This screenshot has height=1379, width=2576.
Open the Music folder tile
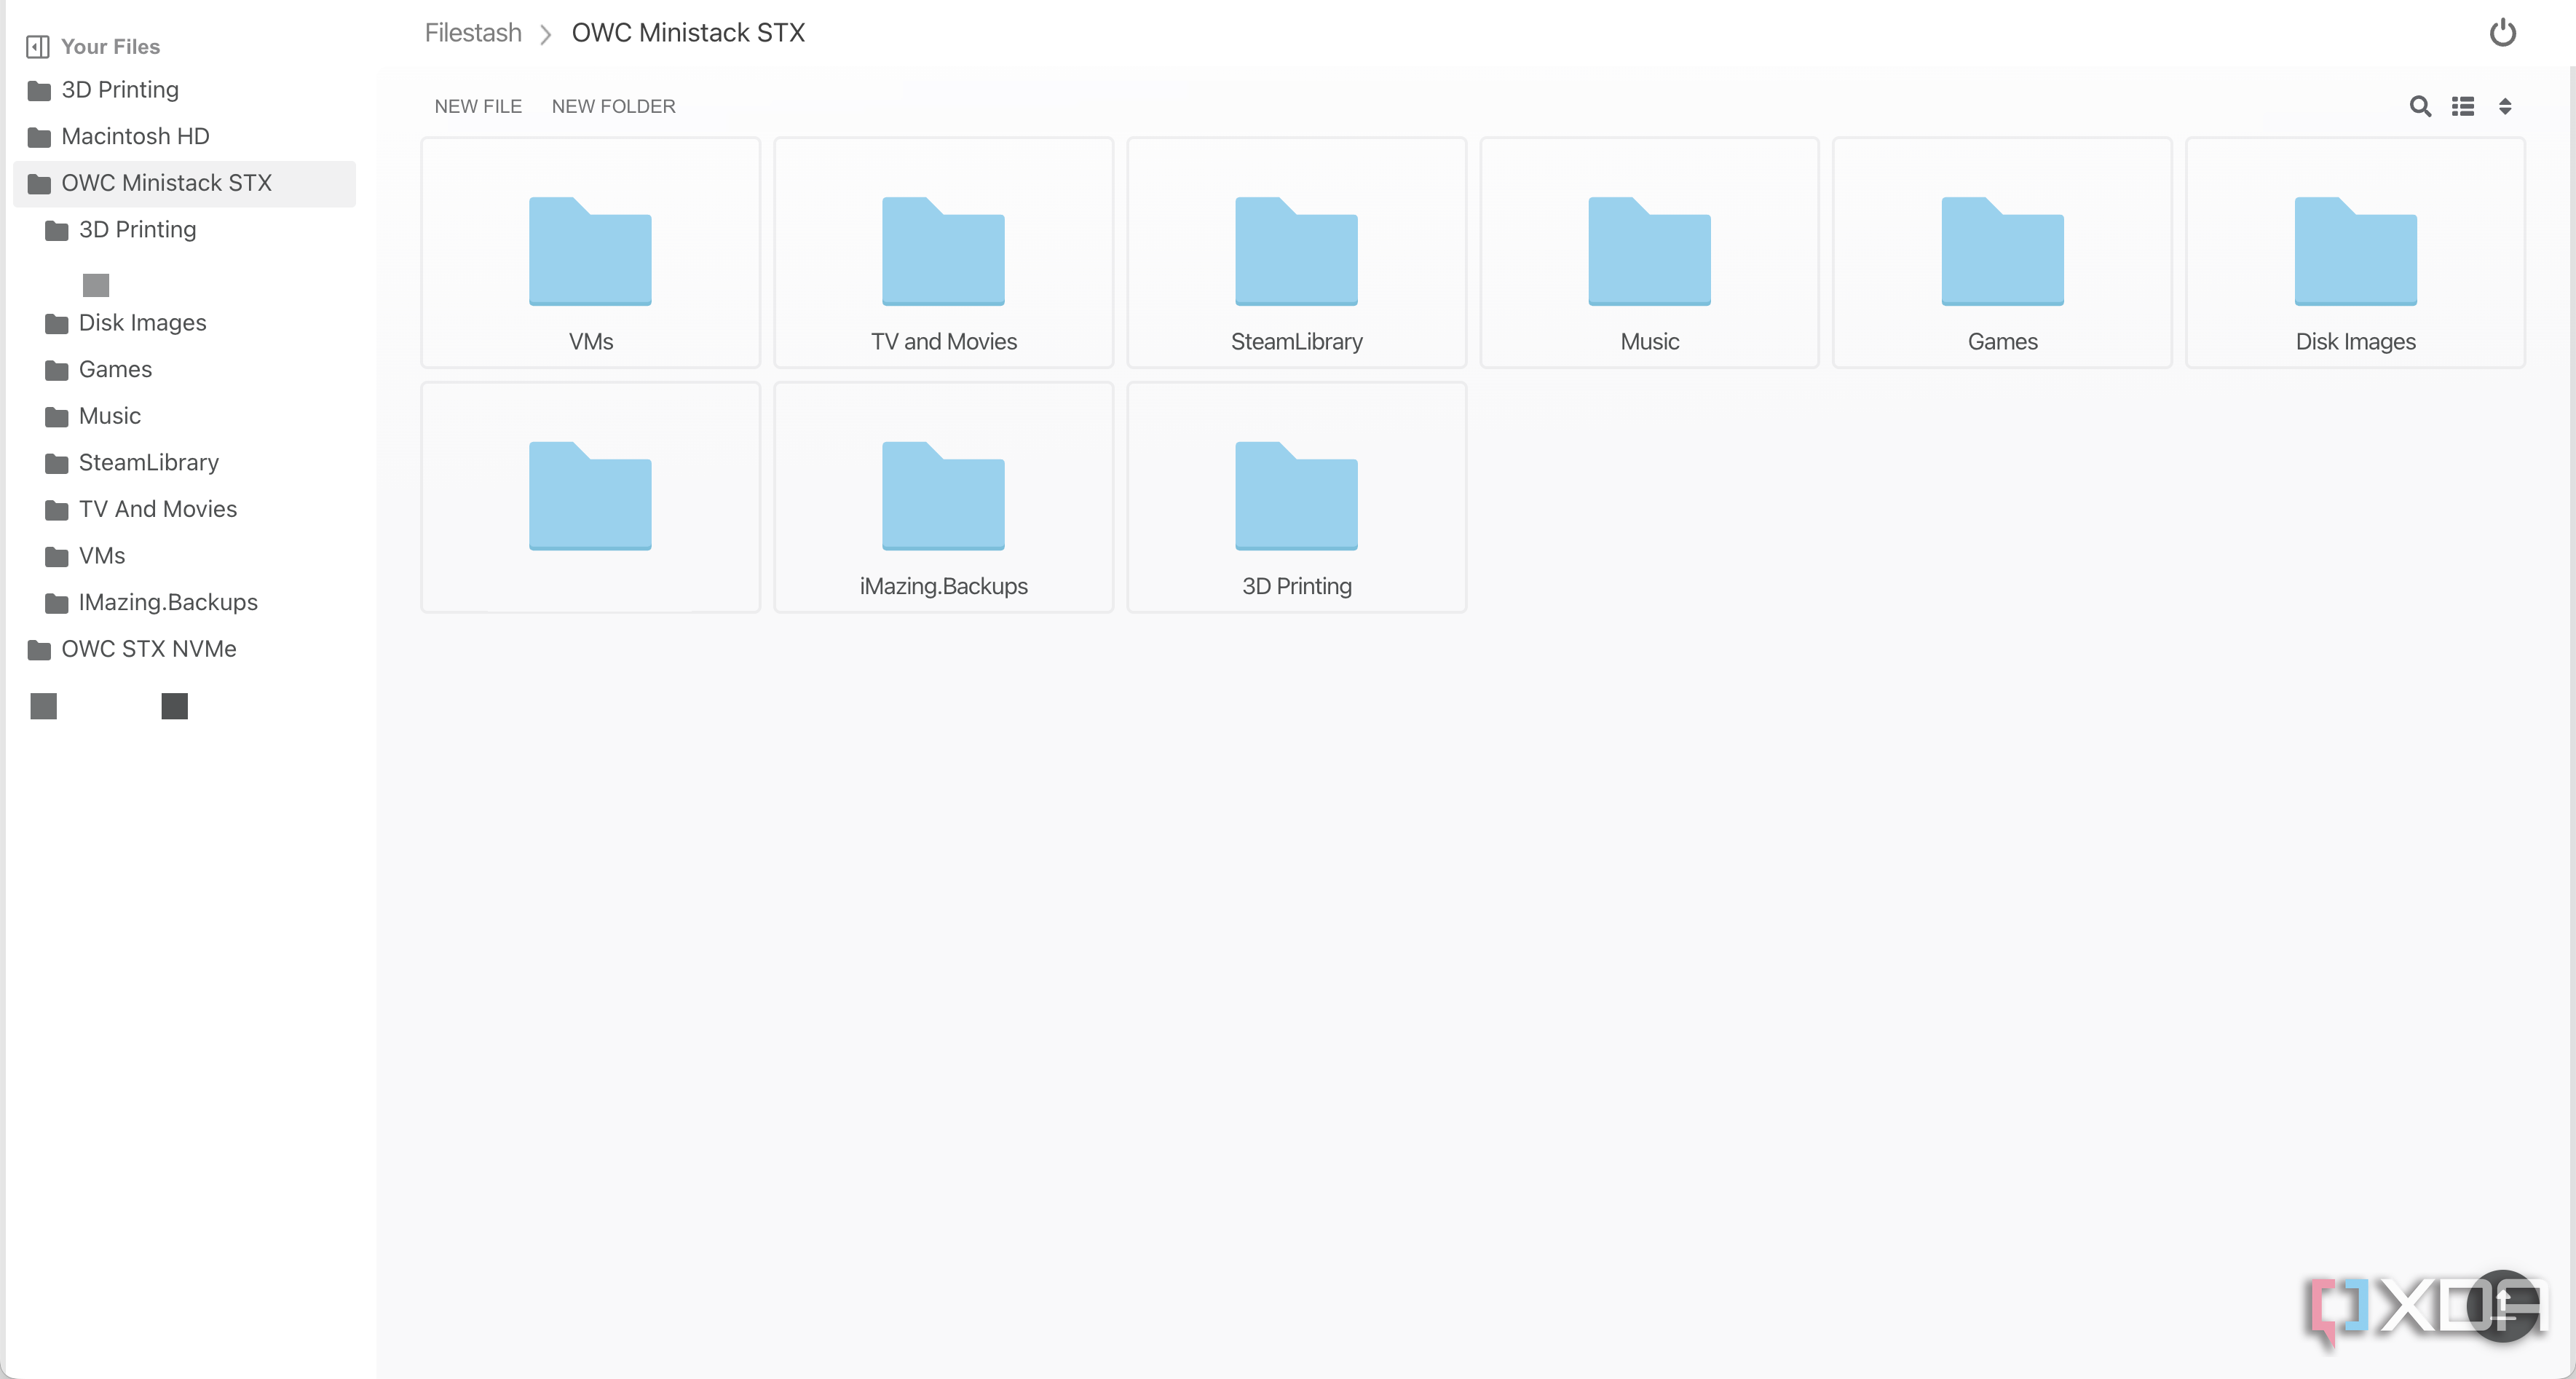pos(1649,252)
